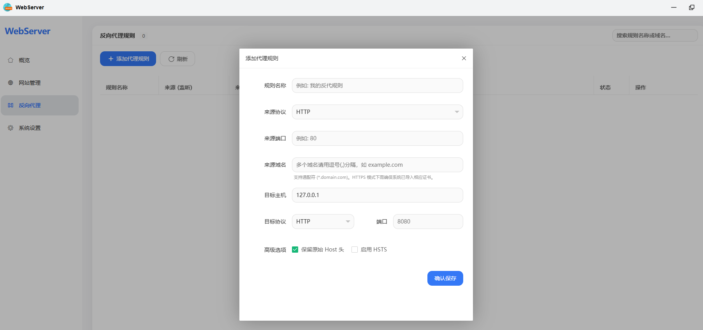Click the 来源端口 input field
703x330 pixels.
tap(377, 138)
